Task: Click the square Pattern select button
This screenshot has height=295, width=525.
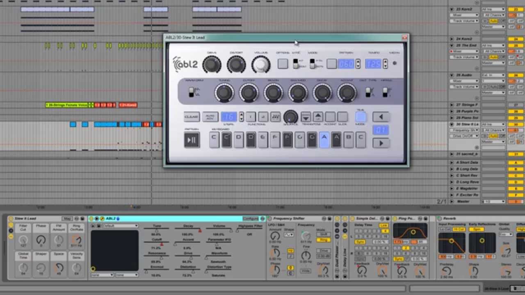Action: coord(332,64)
